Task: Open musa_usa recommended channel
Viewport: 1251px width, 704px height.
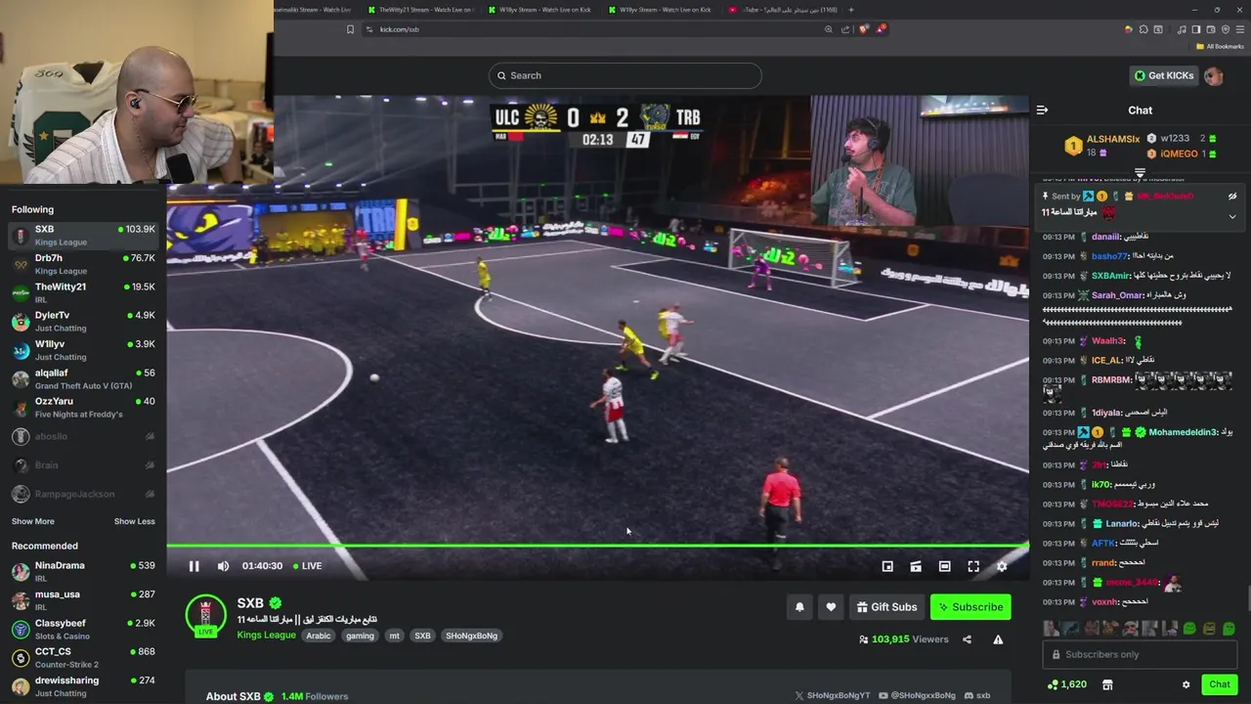Action: [83, 600]
